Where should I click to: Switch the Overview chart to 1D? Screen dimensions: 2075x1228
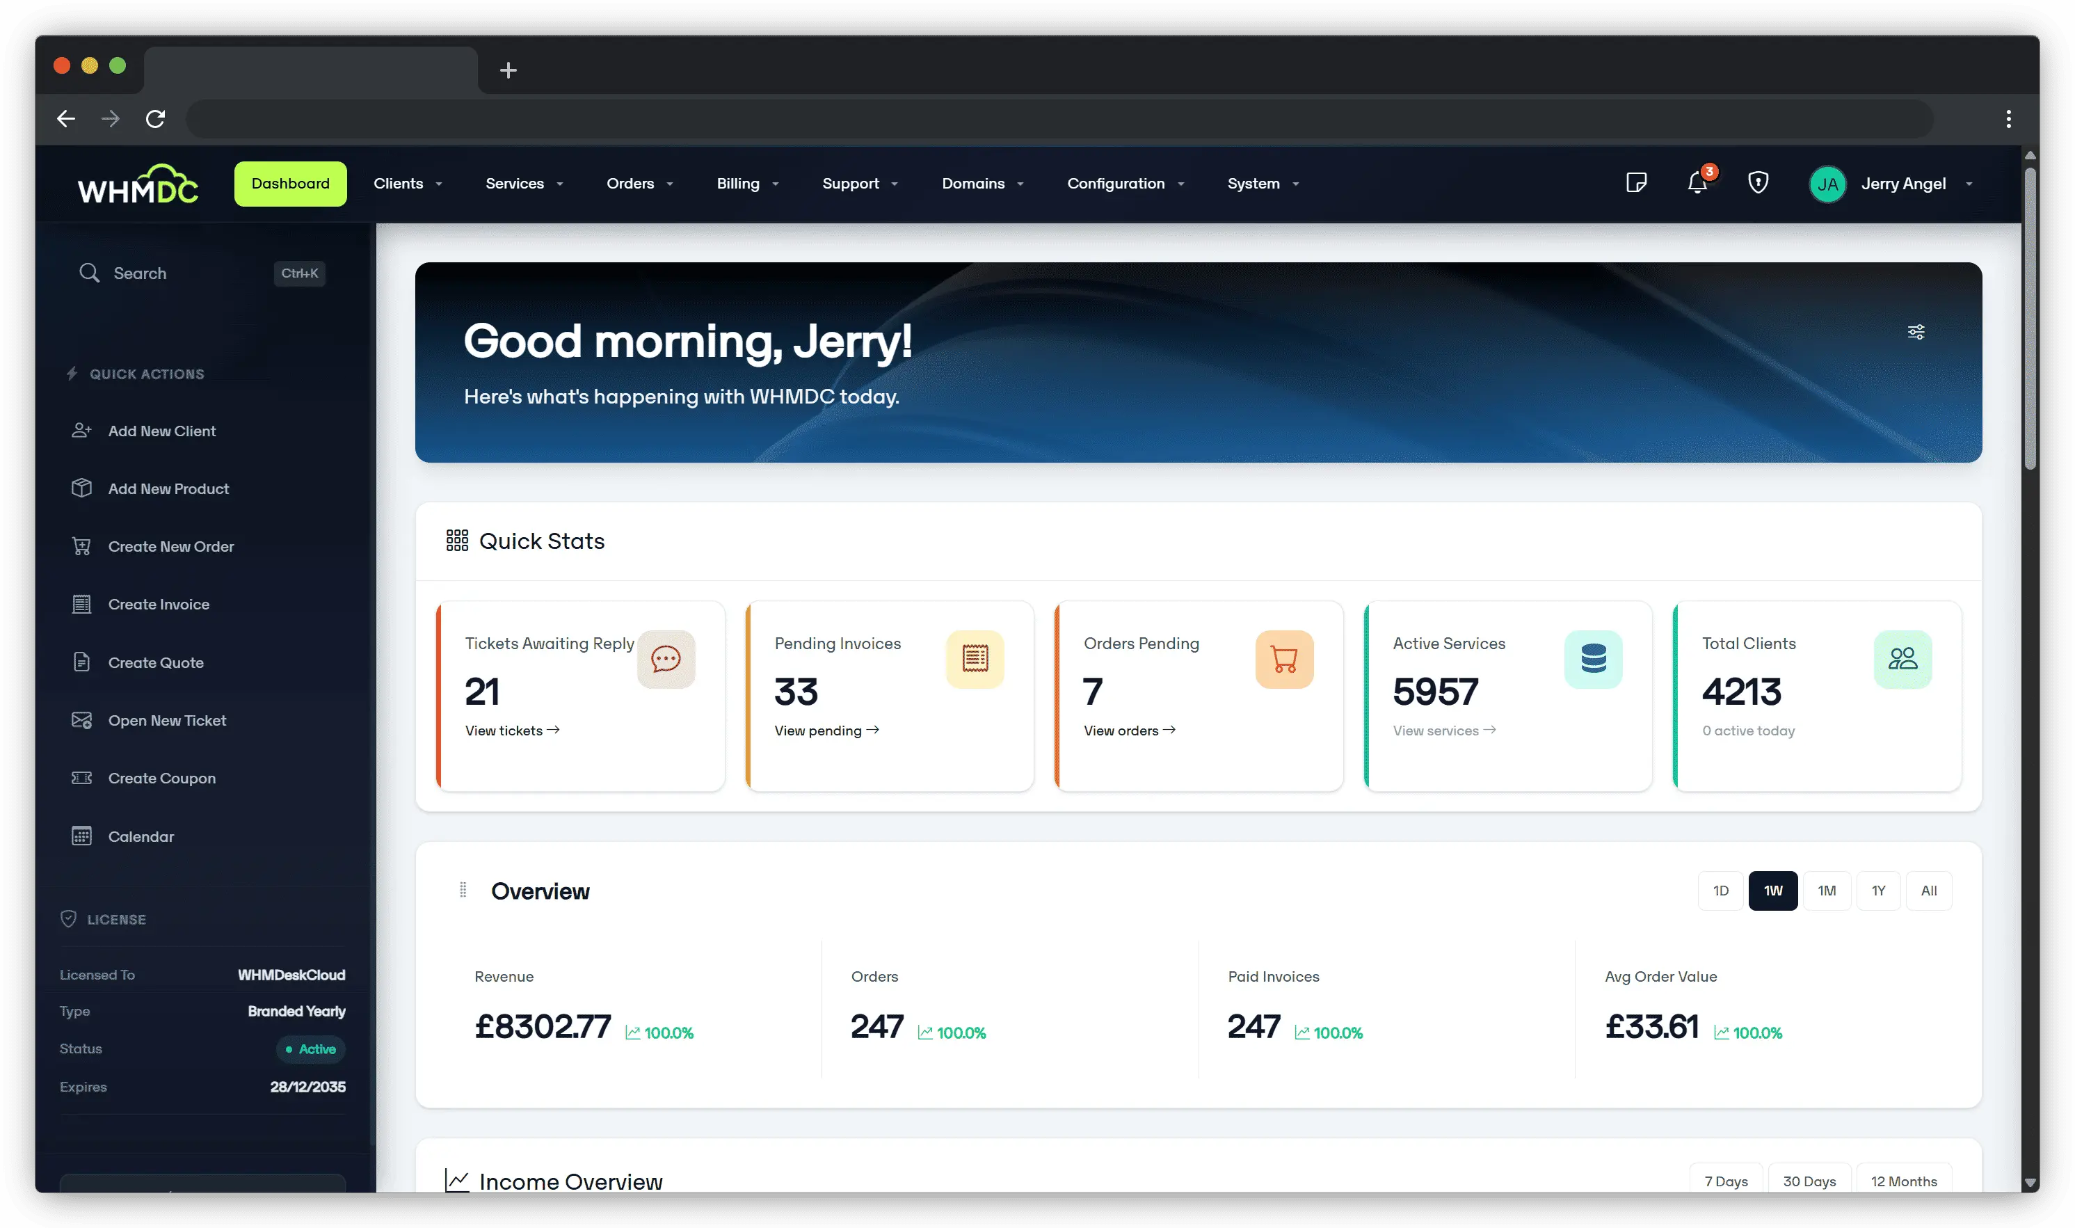click(x=1721, y=891)
